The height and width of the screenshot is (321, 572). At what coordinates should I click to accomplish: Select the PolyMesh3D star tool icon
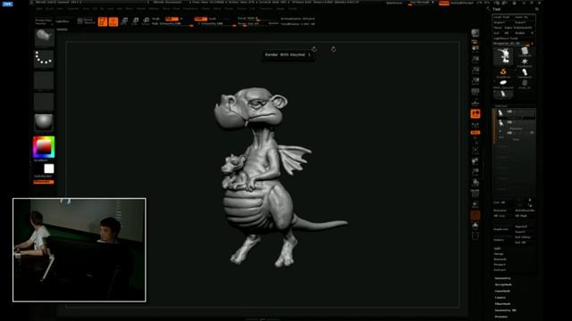pos(525,62)
